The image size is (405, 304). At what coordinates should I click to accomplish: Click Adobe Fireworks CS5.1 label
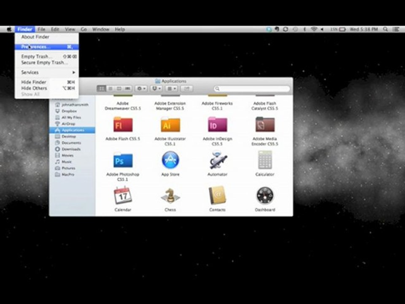click(x=218, y=106)
